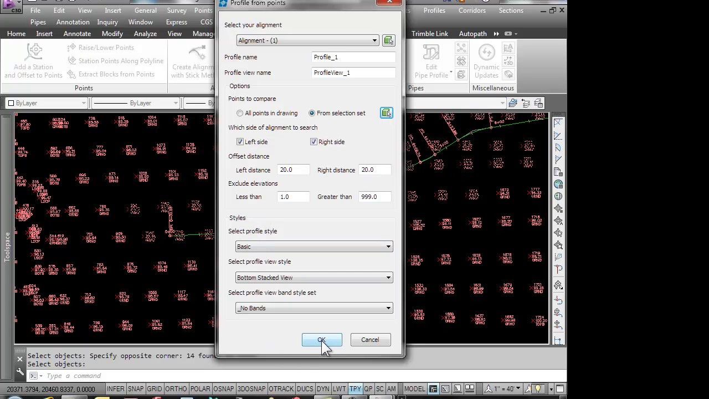The height and width of the screenshot is (399, 709).
Task: Open the Alignment - (1) dropdown
Action: 308,40
